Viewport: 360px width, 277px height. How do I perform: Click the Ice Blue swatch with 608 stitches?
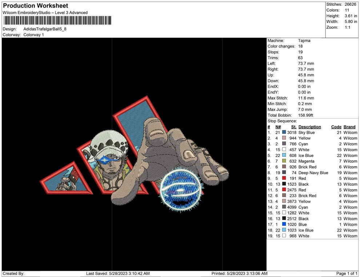tap(284, 155)
